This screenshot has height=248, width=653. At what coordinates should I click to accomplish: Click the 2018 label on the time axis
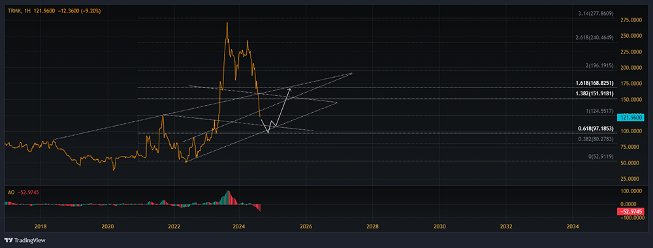(x=40, y=226)
